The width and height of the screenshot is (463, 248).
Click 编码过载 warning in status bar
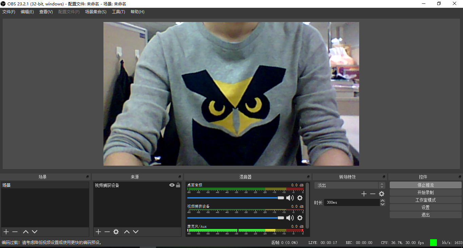[52, 243]
